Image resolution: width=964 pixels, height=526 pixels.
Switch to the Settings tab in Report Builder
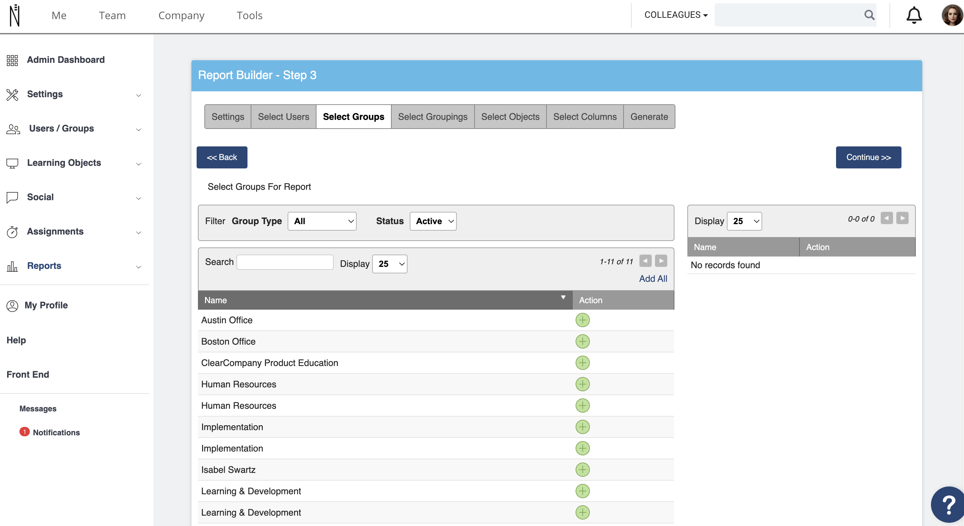pos(228,117)
